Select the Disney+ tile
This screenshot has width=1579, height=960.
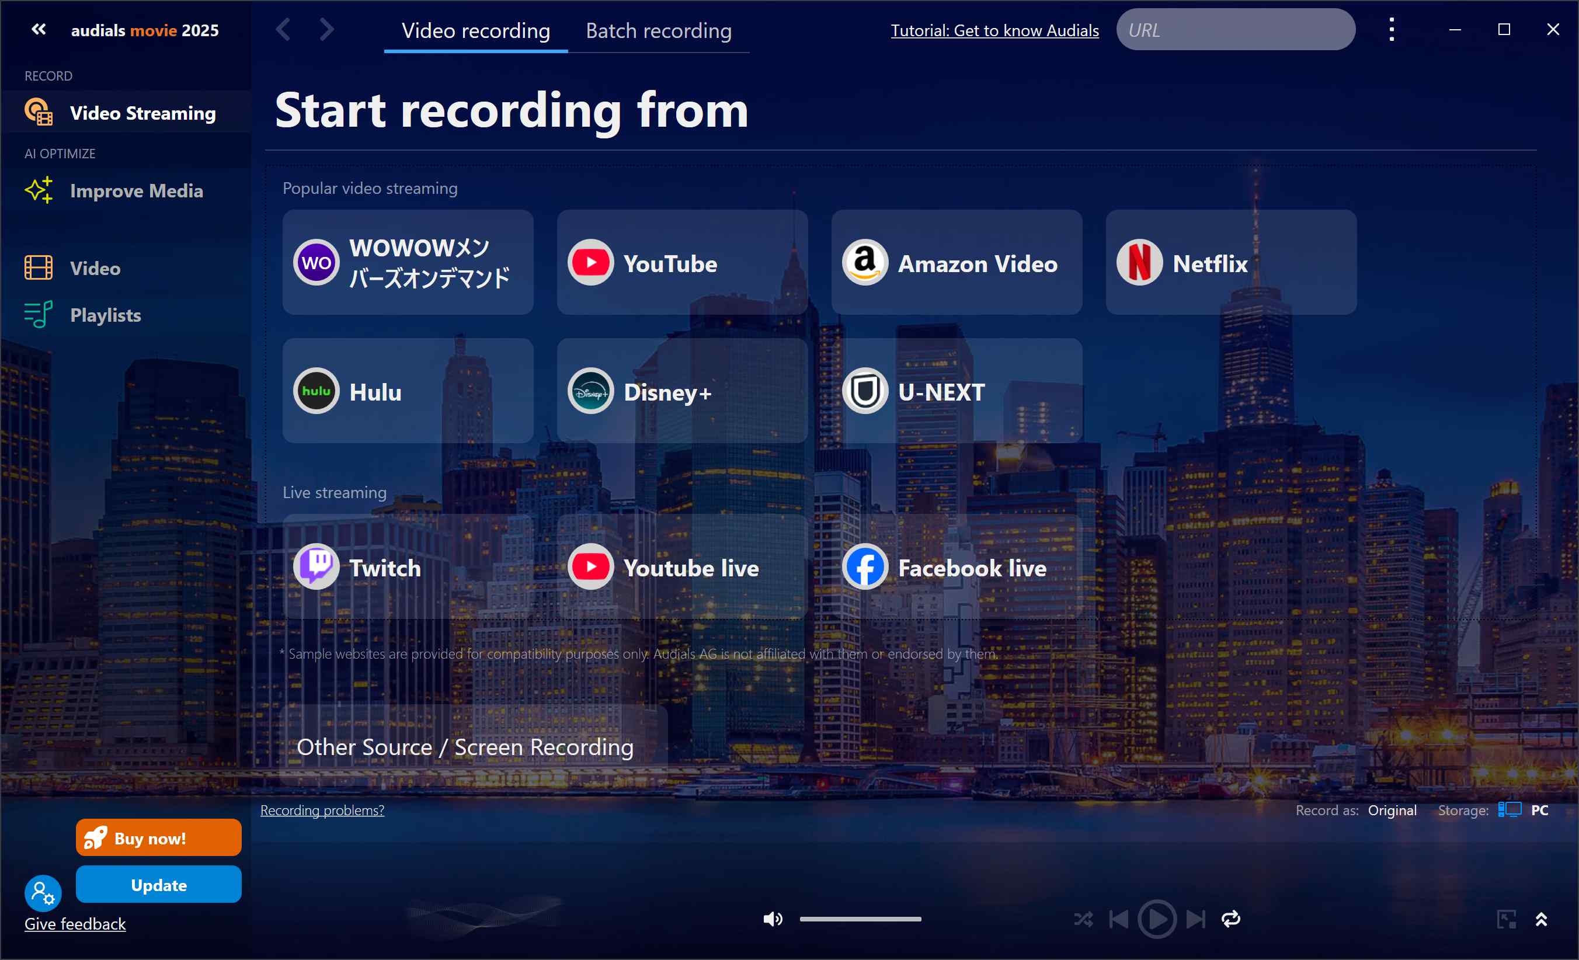tap(682, 390)
